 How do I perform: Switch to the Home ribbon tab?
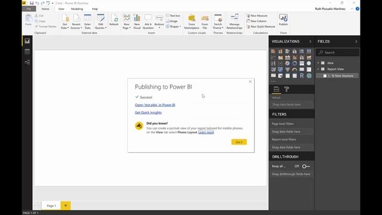[x=45, y=9]
